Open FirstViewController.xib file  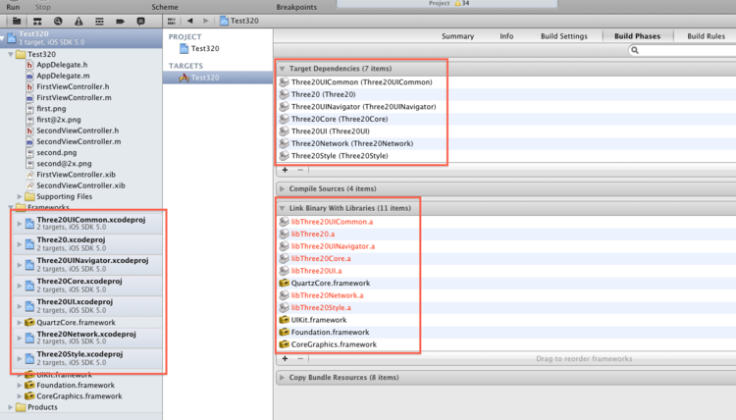[x=76, y=175]
